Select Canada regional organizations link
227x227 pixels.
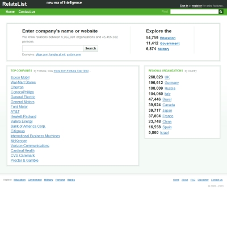pyautogui.click(x=169, y=105)
